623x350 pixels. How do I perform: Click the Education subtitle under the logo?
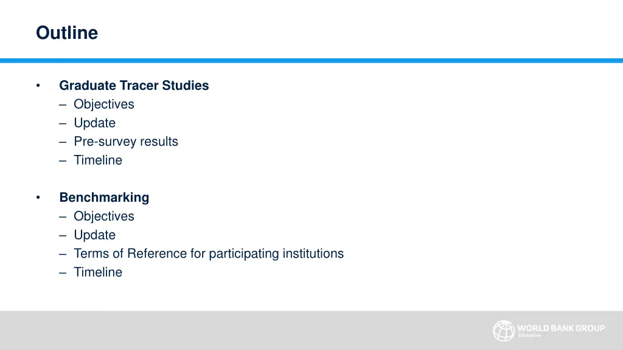click(529, 335)
